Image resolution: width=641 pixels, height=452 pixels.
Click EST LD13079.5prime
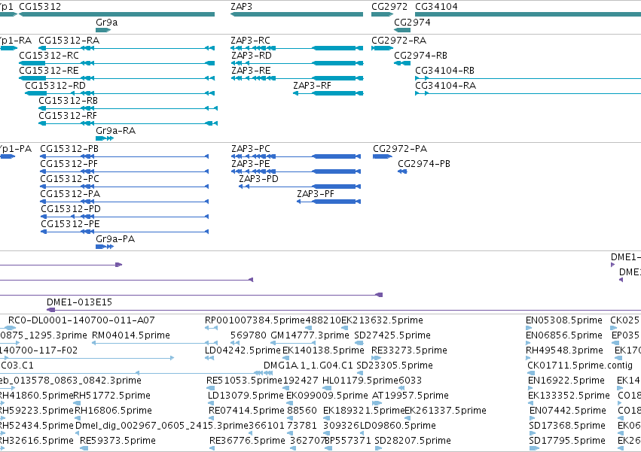pyautogui.click(x=246, y=396)
